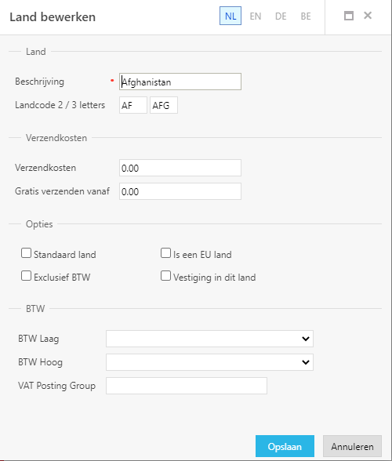
Task: Tick the Is een EU land checkbox
Action: (166, 253)
